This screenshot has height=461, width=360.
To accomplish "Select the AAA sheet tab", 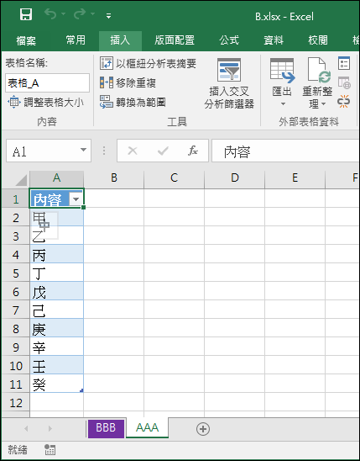I will [147, 428].
